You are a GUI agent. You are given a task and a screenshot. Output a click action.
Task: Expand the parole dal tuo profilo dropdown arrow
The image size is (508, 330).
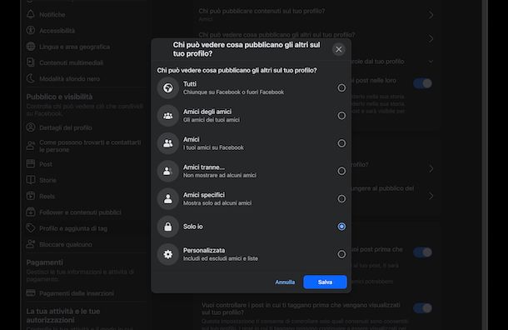point(431,62)
